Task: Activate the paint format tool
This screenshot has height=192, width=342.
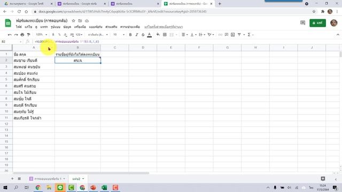Action: (28, 35)
